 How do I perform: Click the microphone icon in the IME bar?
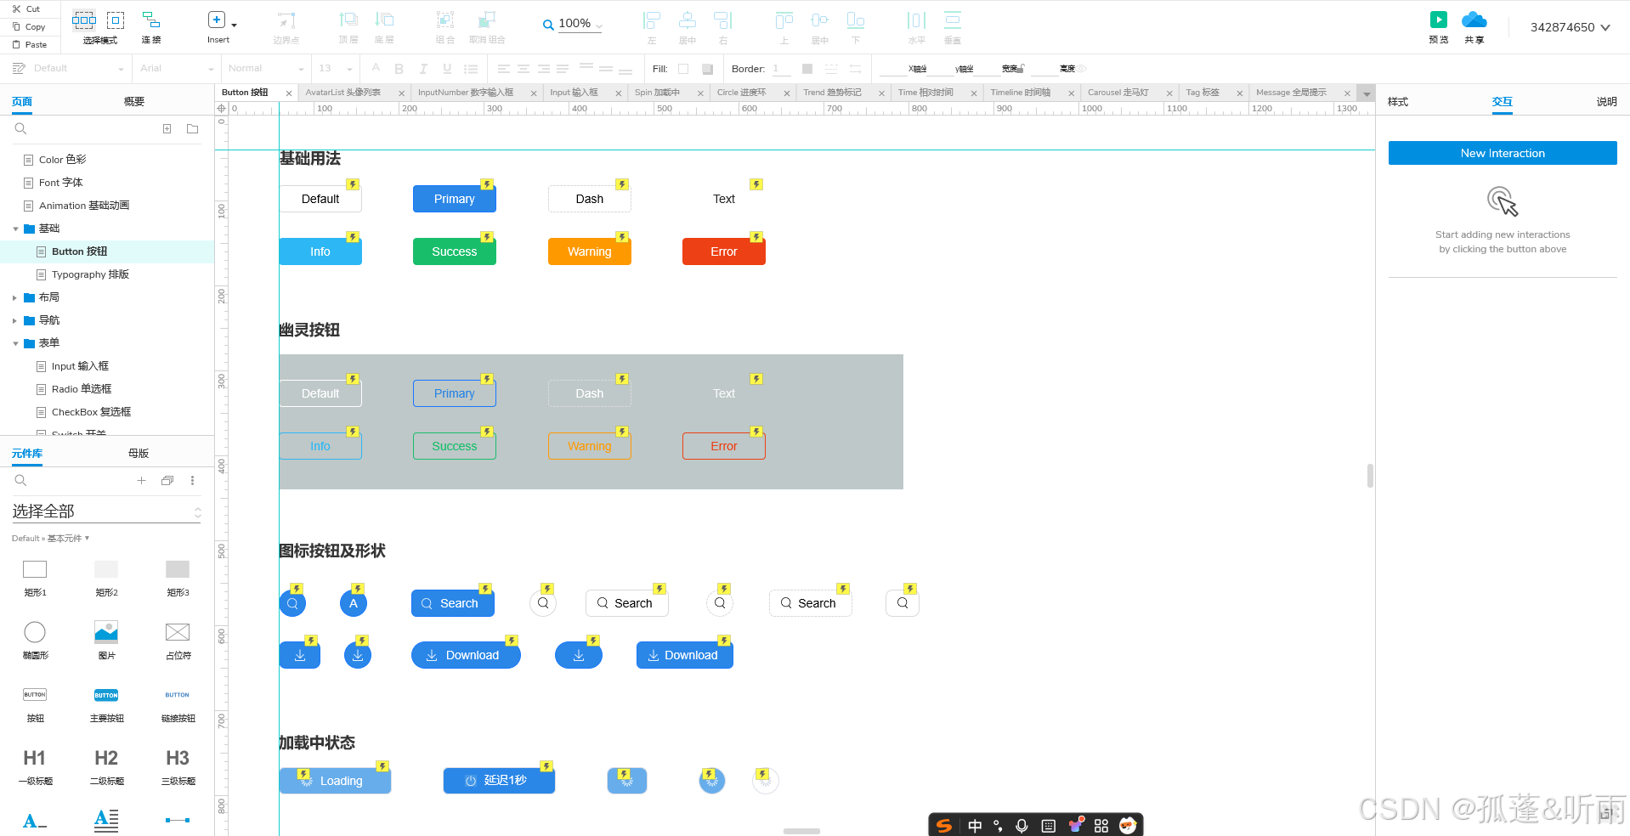[x=1022, y=825]
